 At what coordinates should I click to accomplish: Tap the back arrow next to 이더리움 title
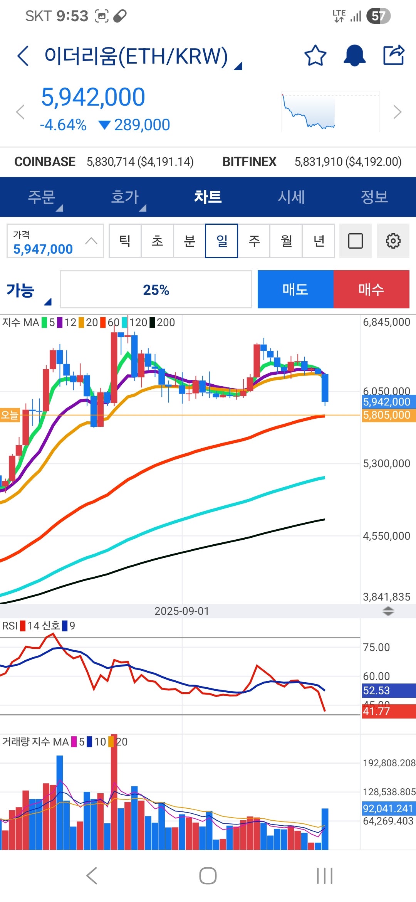click(x=23, y=56)
